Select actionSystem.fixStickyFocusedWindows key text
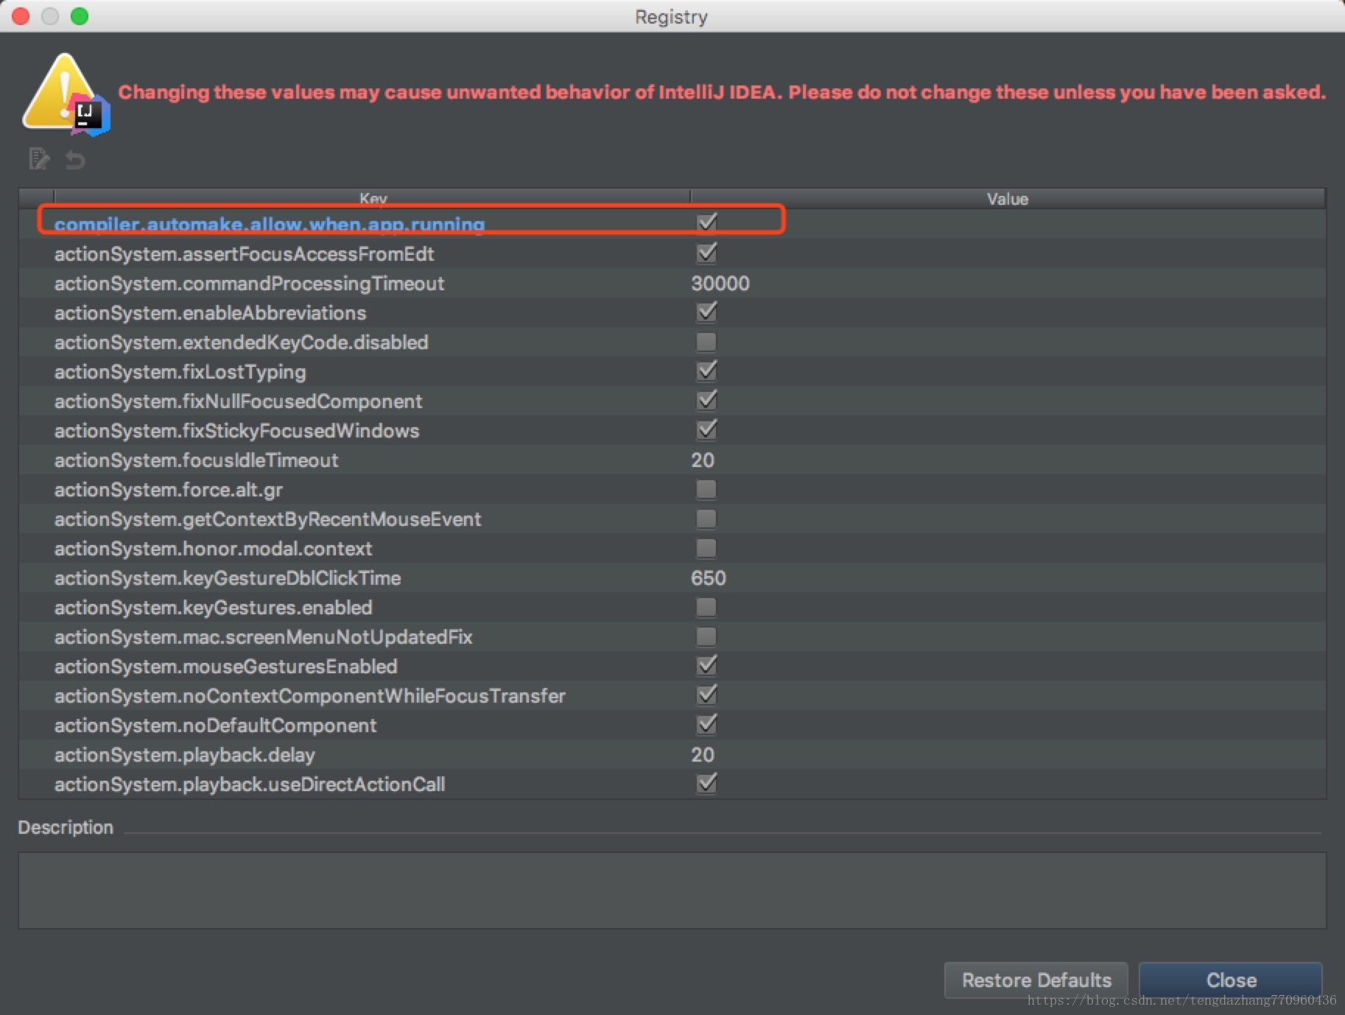 (x=236, y=431)
